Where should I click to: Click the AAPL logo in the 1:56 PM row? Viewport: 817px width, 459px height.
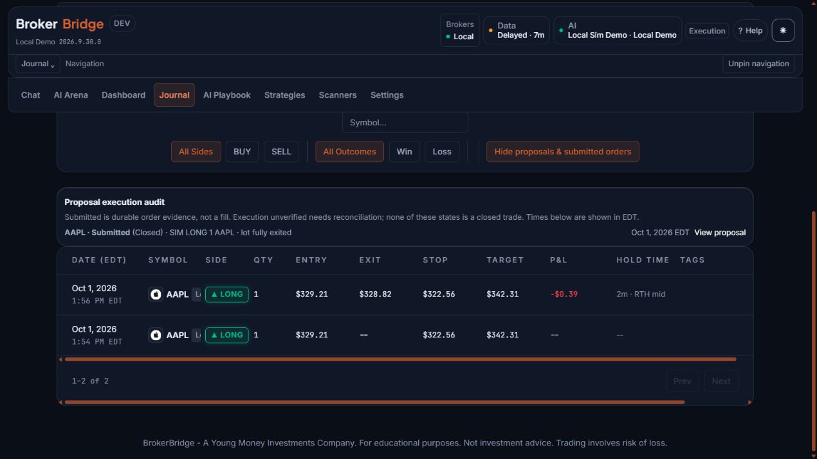[156, 294]
